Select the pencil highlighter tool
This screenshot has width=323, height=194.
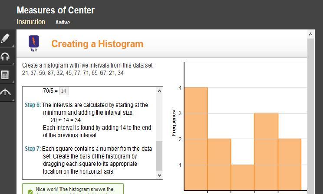(x=6, y=39)
